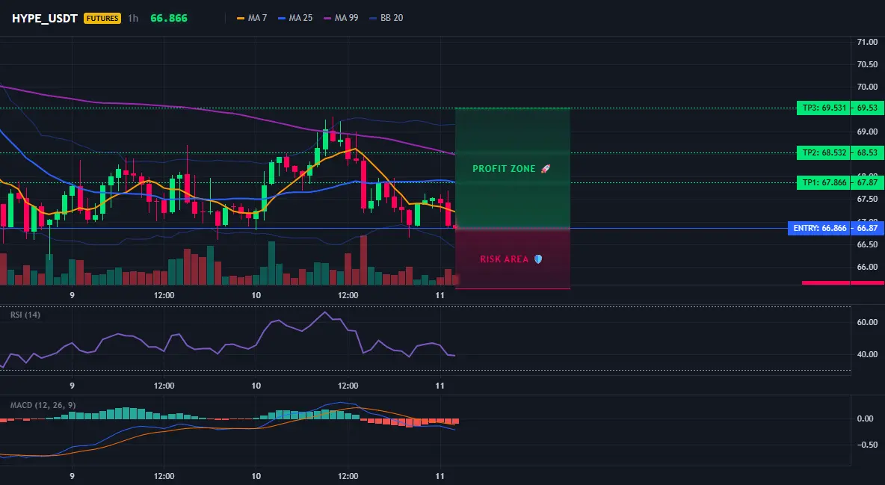Toggle the BB 20 legend item
The image size is (885, 485).
[386, 18]
